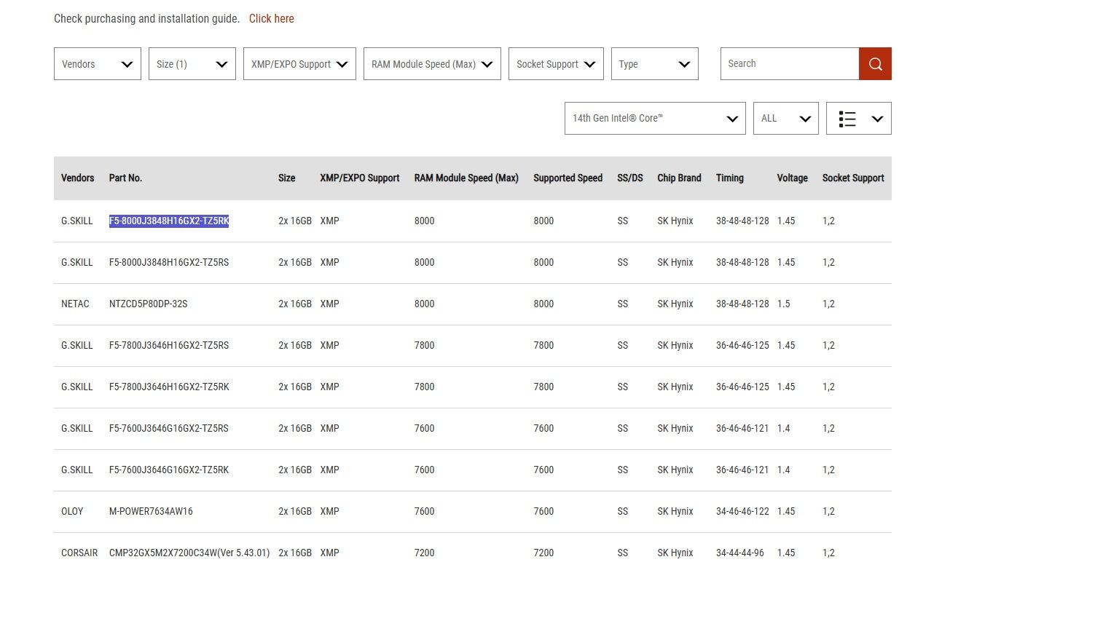Click the Vendors column header

(x=78, y=178)
